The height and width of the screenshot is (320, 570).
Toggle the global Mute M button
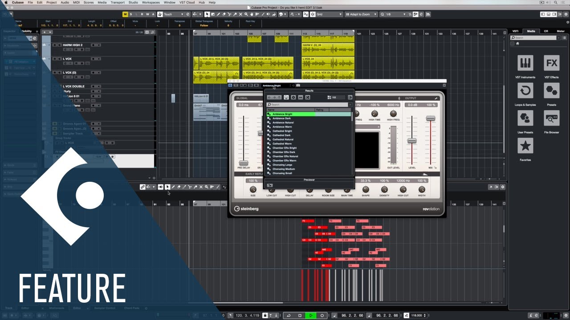click(125, 14)
